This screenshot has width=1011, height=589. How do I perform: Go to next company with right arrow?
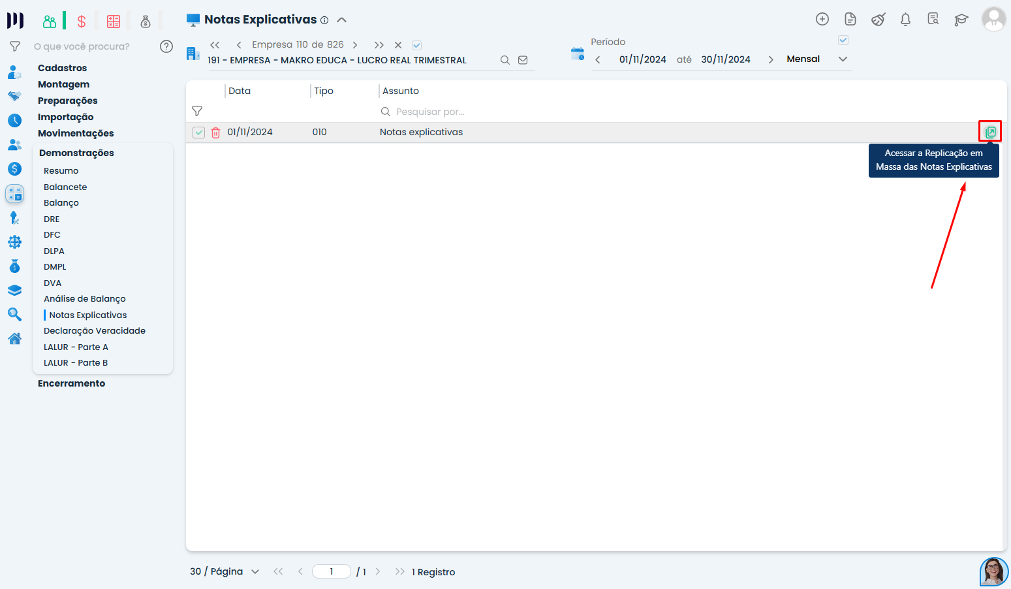click(355, 45)
